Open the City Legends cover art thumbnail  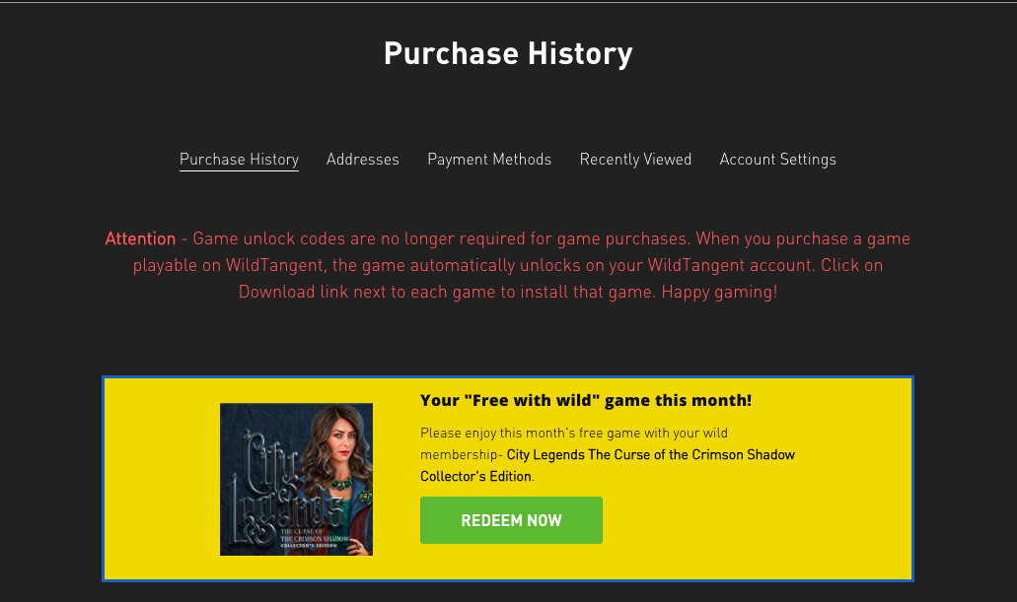click(296, 480)
